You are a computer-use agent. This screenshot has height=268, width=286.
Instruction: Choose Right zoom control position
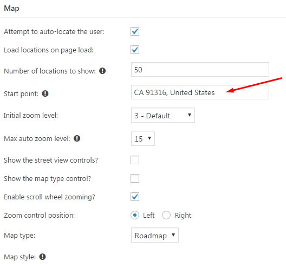166,215
